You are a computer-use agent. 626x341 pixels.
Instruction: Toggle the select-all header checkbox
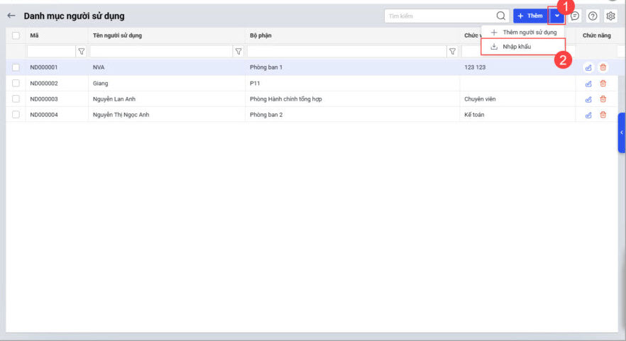(x=16, y=35)
